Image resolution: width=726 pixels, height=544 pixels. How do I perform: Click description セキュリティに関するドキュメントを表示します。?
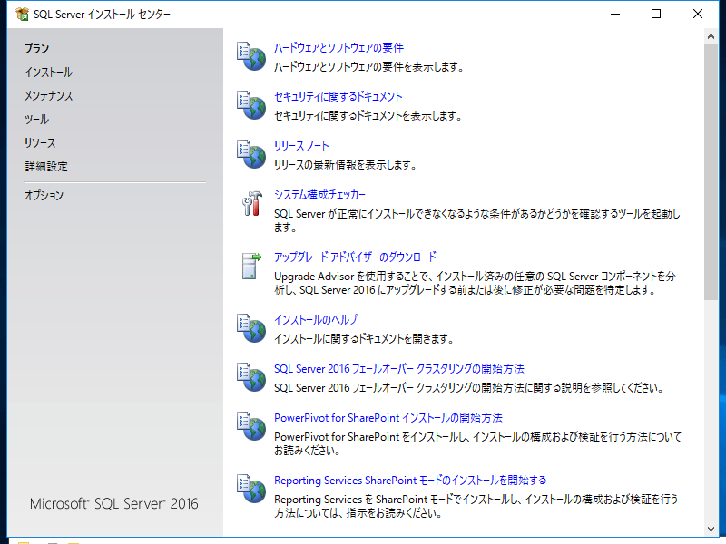point(368,116)
